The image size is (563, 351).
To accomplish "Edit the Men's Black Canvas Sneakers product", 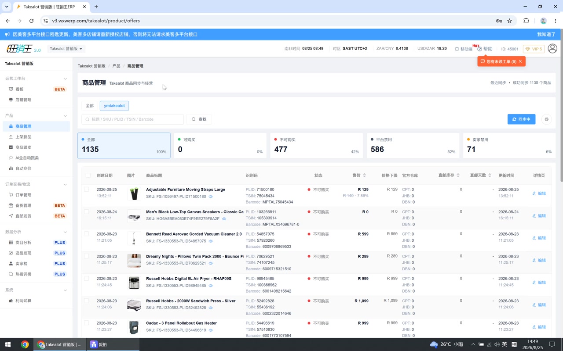I will pos(539,216).
